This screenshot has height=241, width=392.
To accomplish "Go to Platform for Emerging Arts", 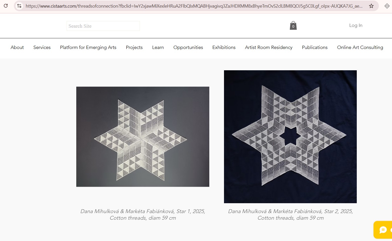I will click(x=88, y=47).
